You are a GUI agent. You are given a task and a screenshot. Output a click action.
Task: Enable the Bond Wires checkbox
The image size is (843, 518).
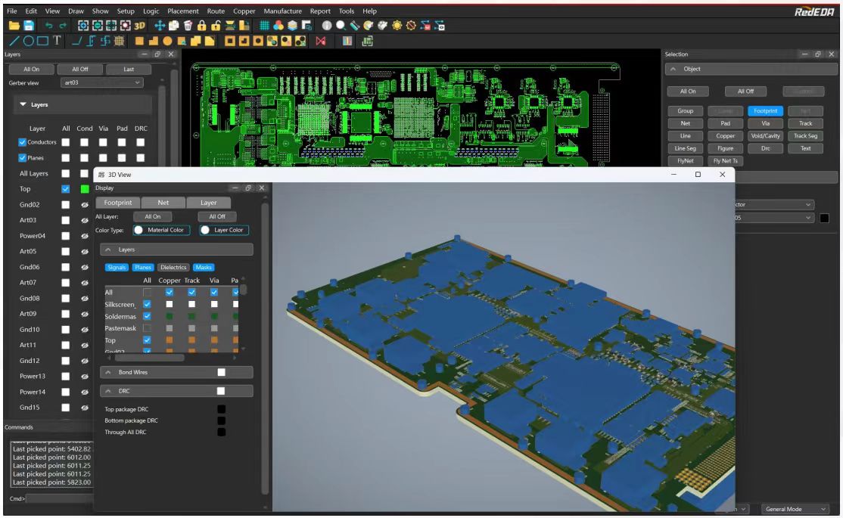(x=221, y=372)
